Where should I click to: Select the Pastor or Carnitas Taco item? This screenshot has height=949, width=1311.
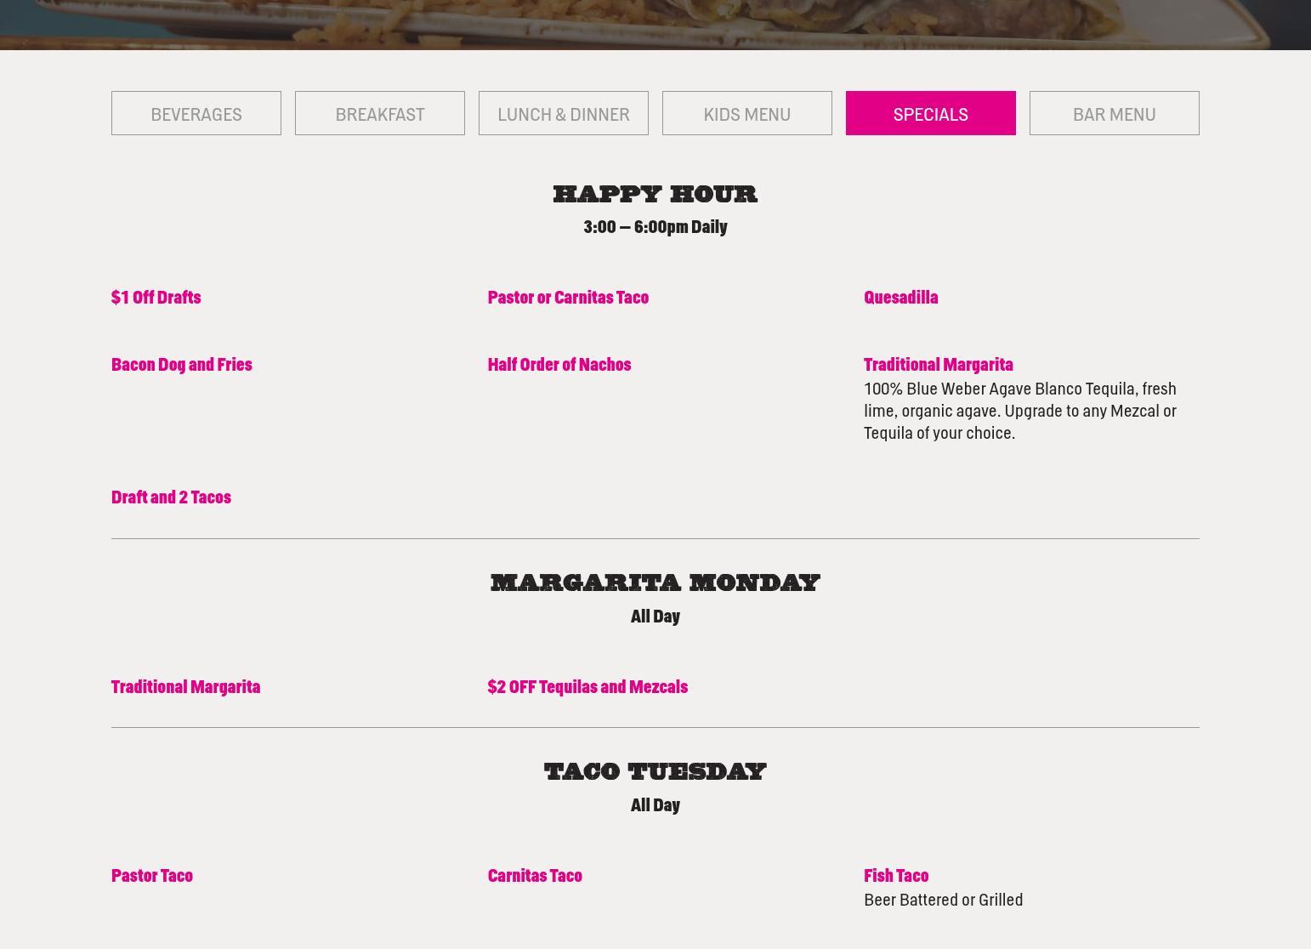click(x=568, y=297)
